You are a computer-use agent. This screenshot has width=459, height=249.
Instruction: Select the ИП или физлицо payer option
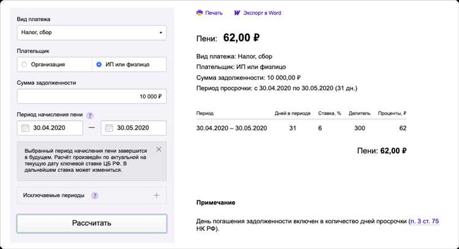(x=129, y=64)
